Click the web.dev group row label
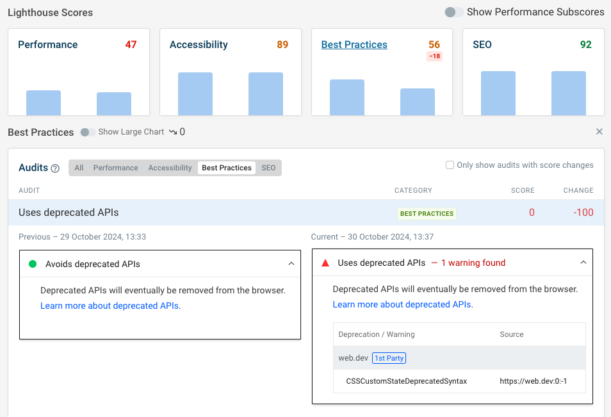 pyautogui.click(x=353, y=358)
